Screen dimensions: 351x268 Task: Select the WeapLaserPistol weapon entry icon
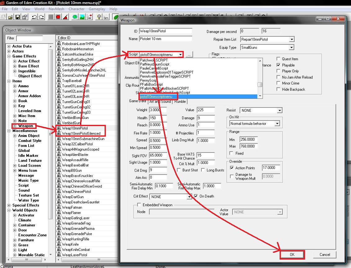click(59, 255)
